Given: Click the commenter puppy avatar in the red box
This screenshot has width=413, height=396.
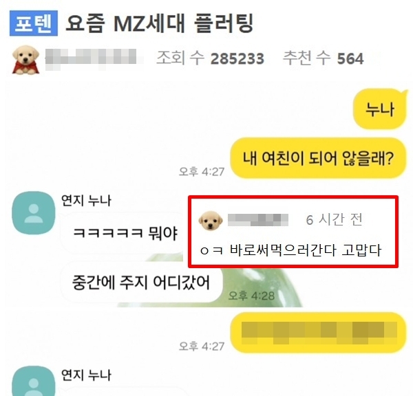Looking at the screenshot, I should click(x=211, y=221).
